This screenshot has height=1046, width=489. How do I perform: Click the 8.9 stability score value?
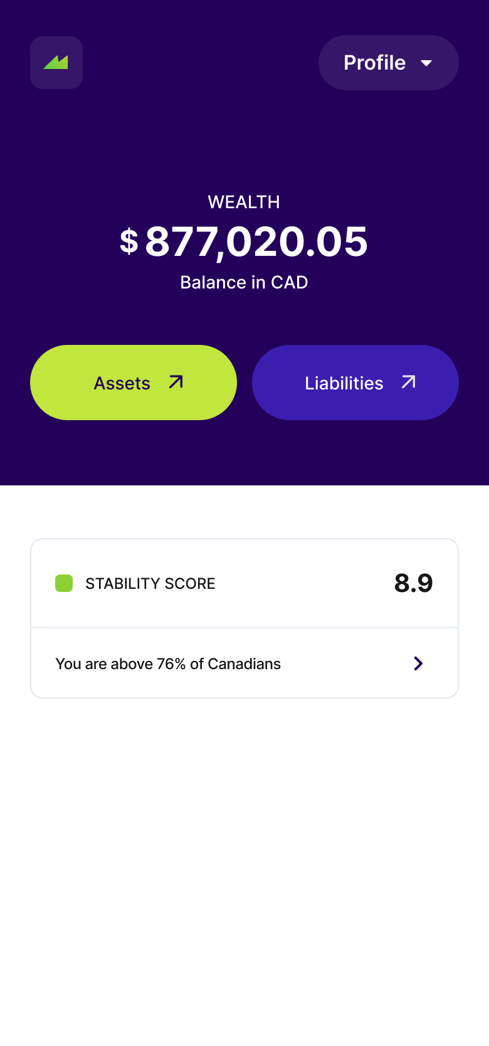413,583
